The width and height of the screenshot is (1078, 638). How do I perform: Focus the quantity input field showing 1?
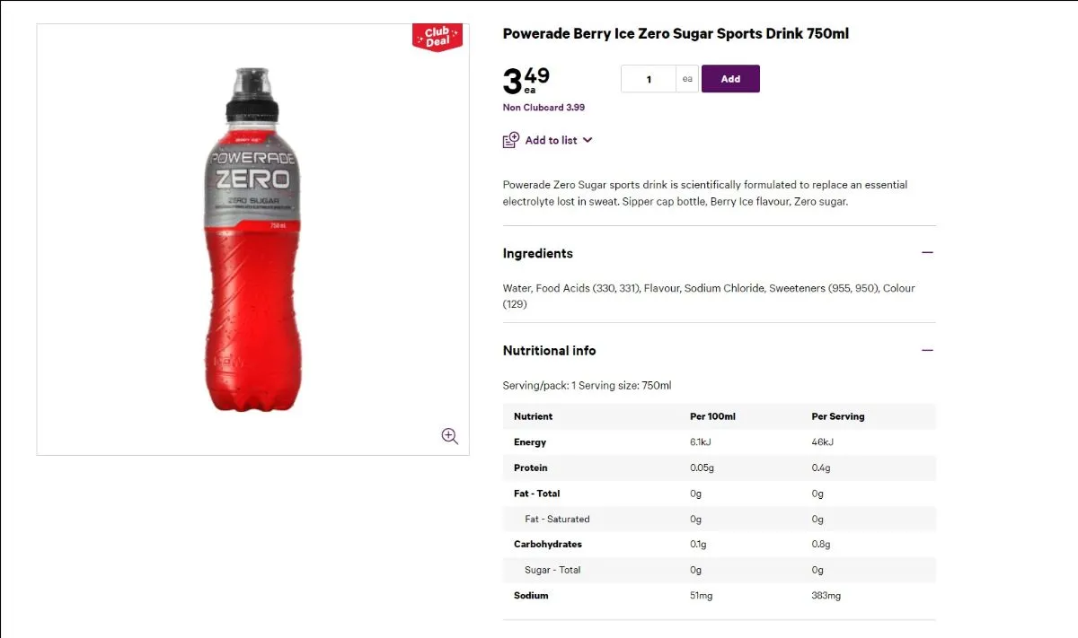(x=649, y=79)
